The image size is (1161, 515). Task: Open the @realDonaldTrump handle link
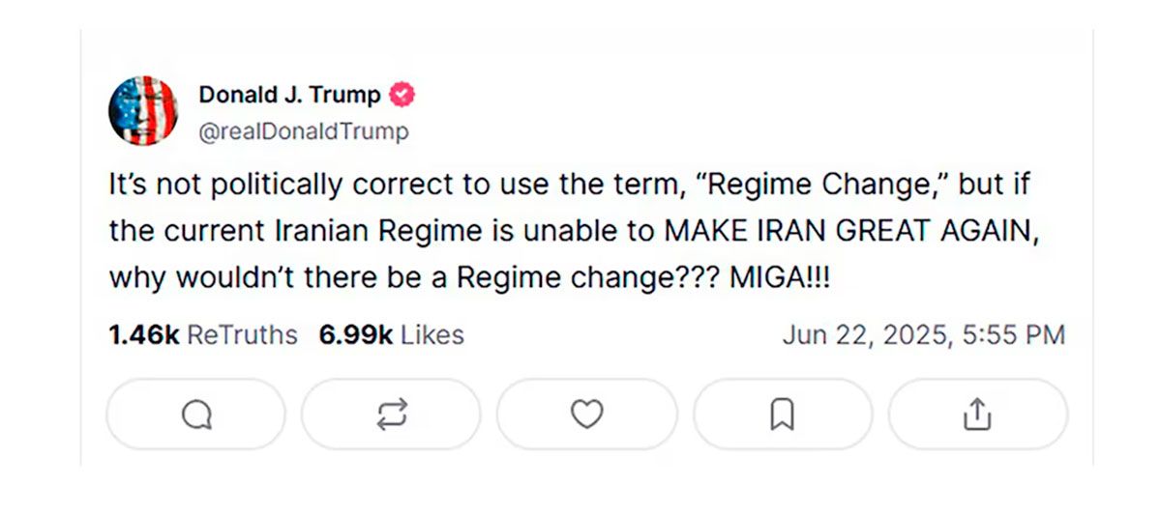point(303,131)
